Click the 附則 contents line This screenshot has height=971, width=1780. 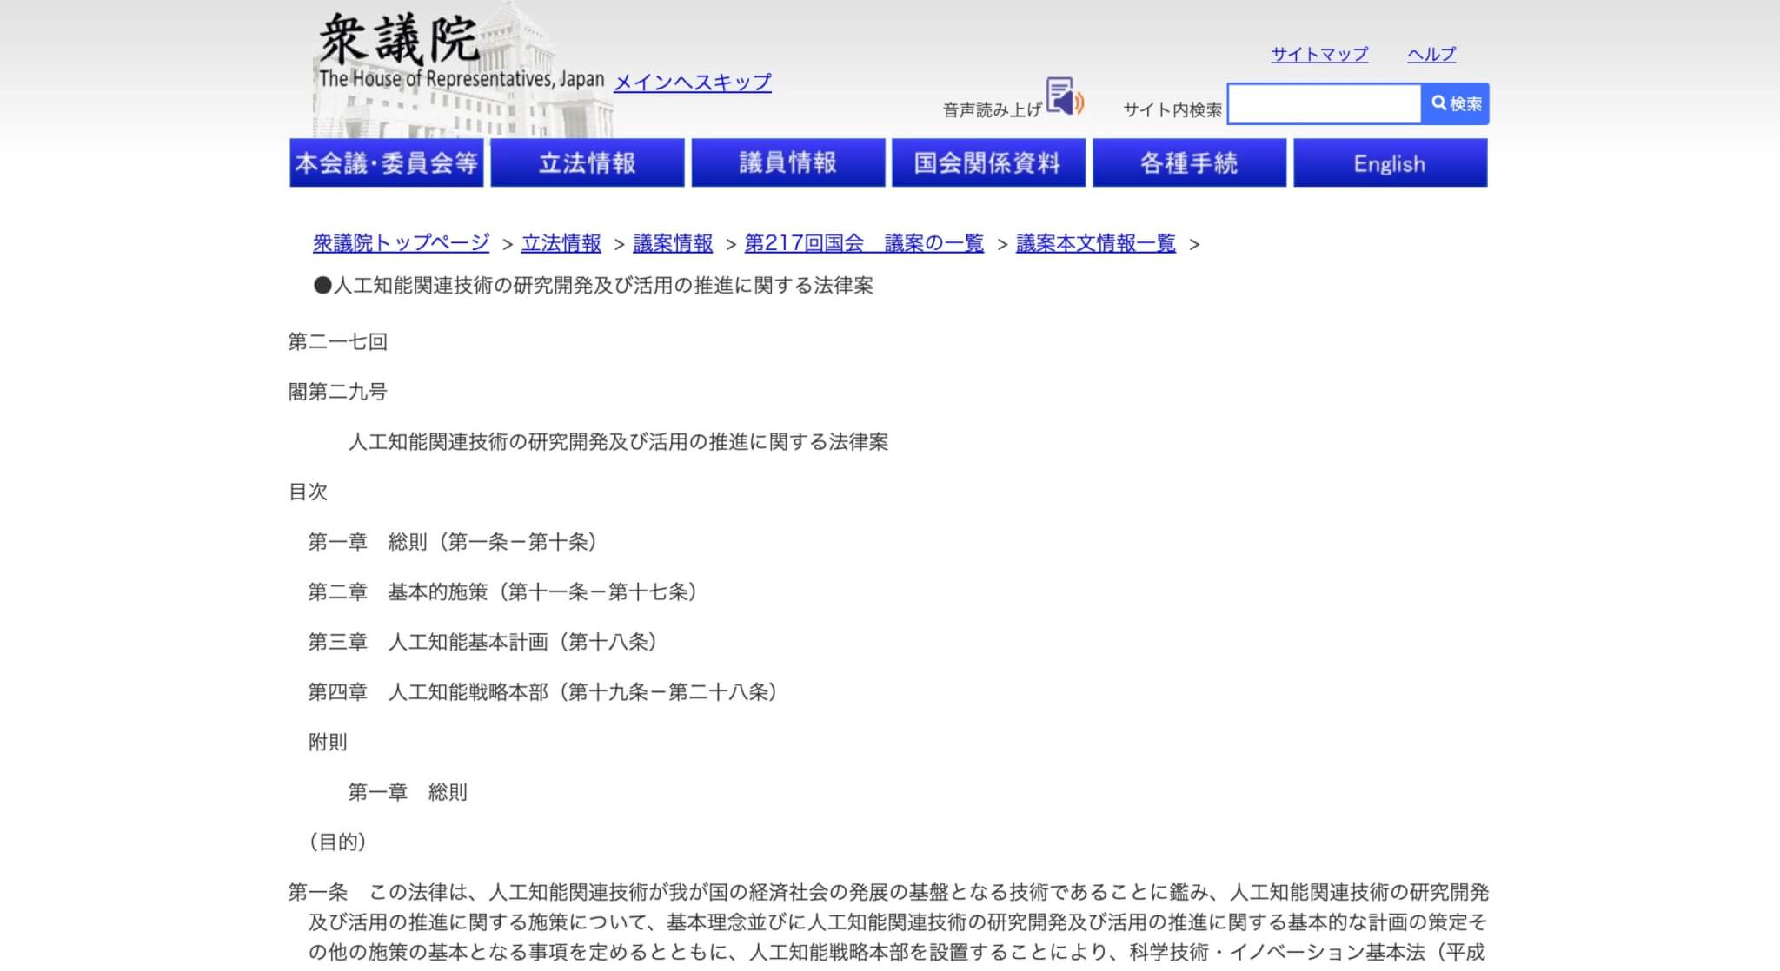pyautogui.click(x=328, y=742)
